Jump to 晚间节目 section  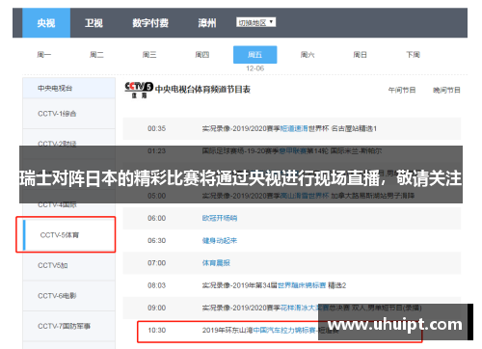pos(446,90)
